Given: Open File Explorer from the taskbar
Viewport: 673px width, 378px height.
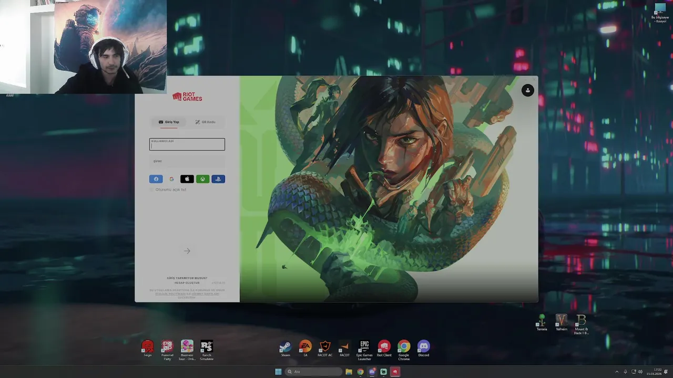Looking at the screenshot, I should 349,372.
